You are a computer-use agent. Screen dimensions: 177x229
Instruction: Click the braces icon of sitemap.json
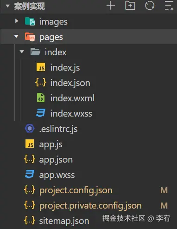tap(30, 220)
